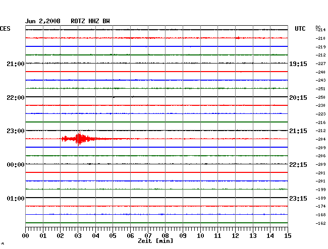Click the DC offset value -216
Screen dimensions: 328x249
point(320,122)
